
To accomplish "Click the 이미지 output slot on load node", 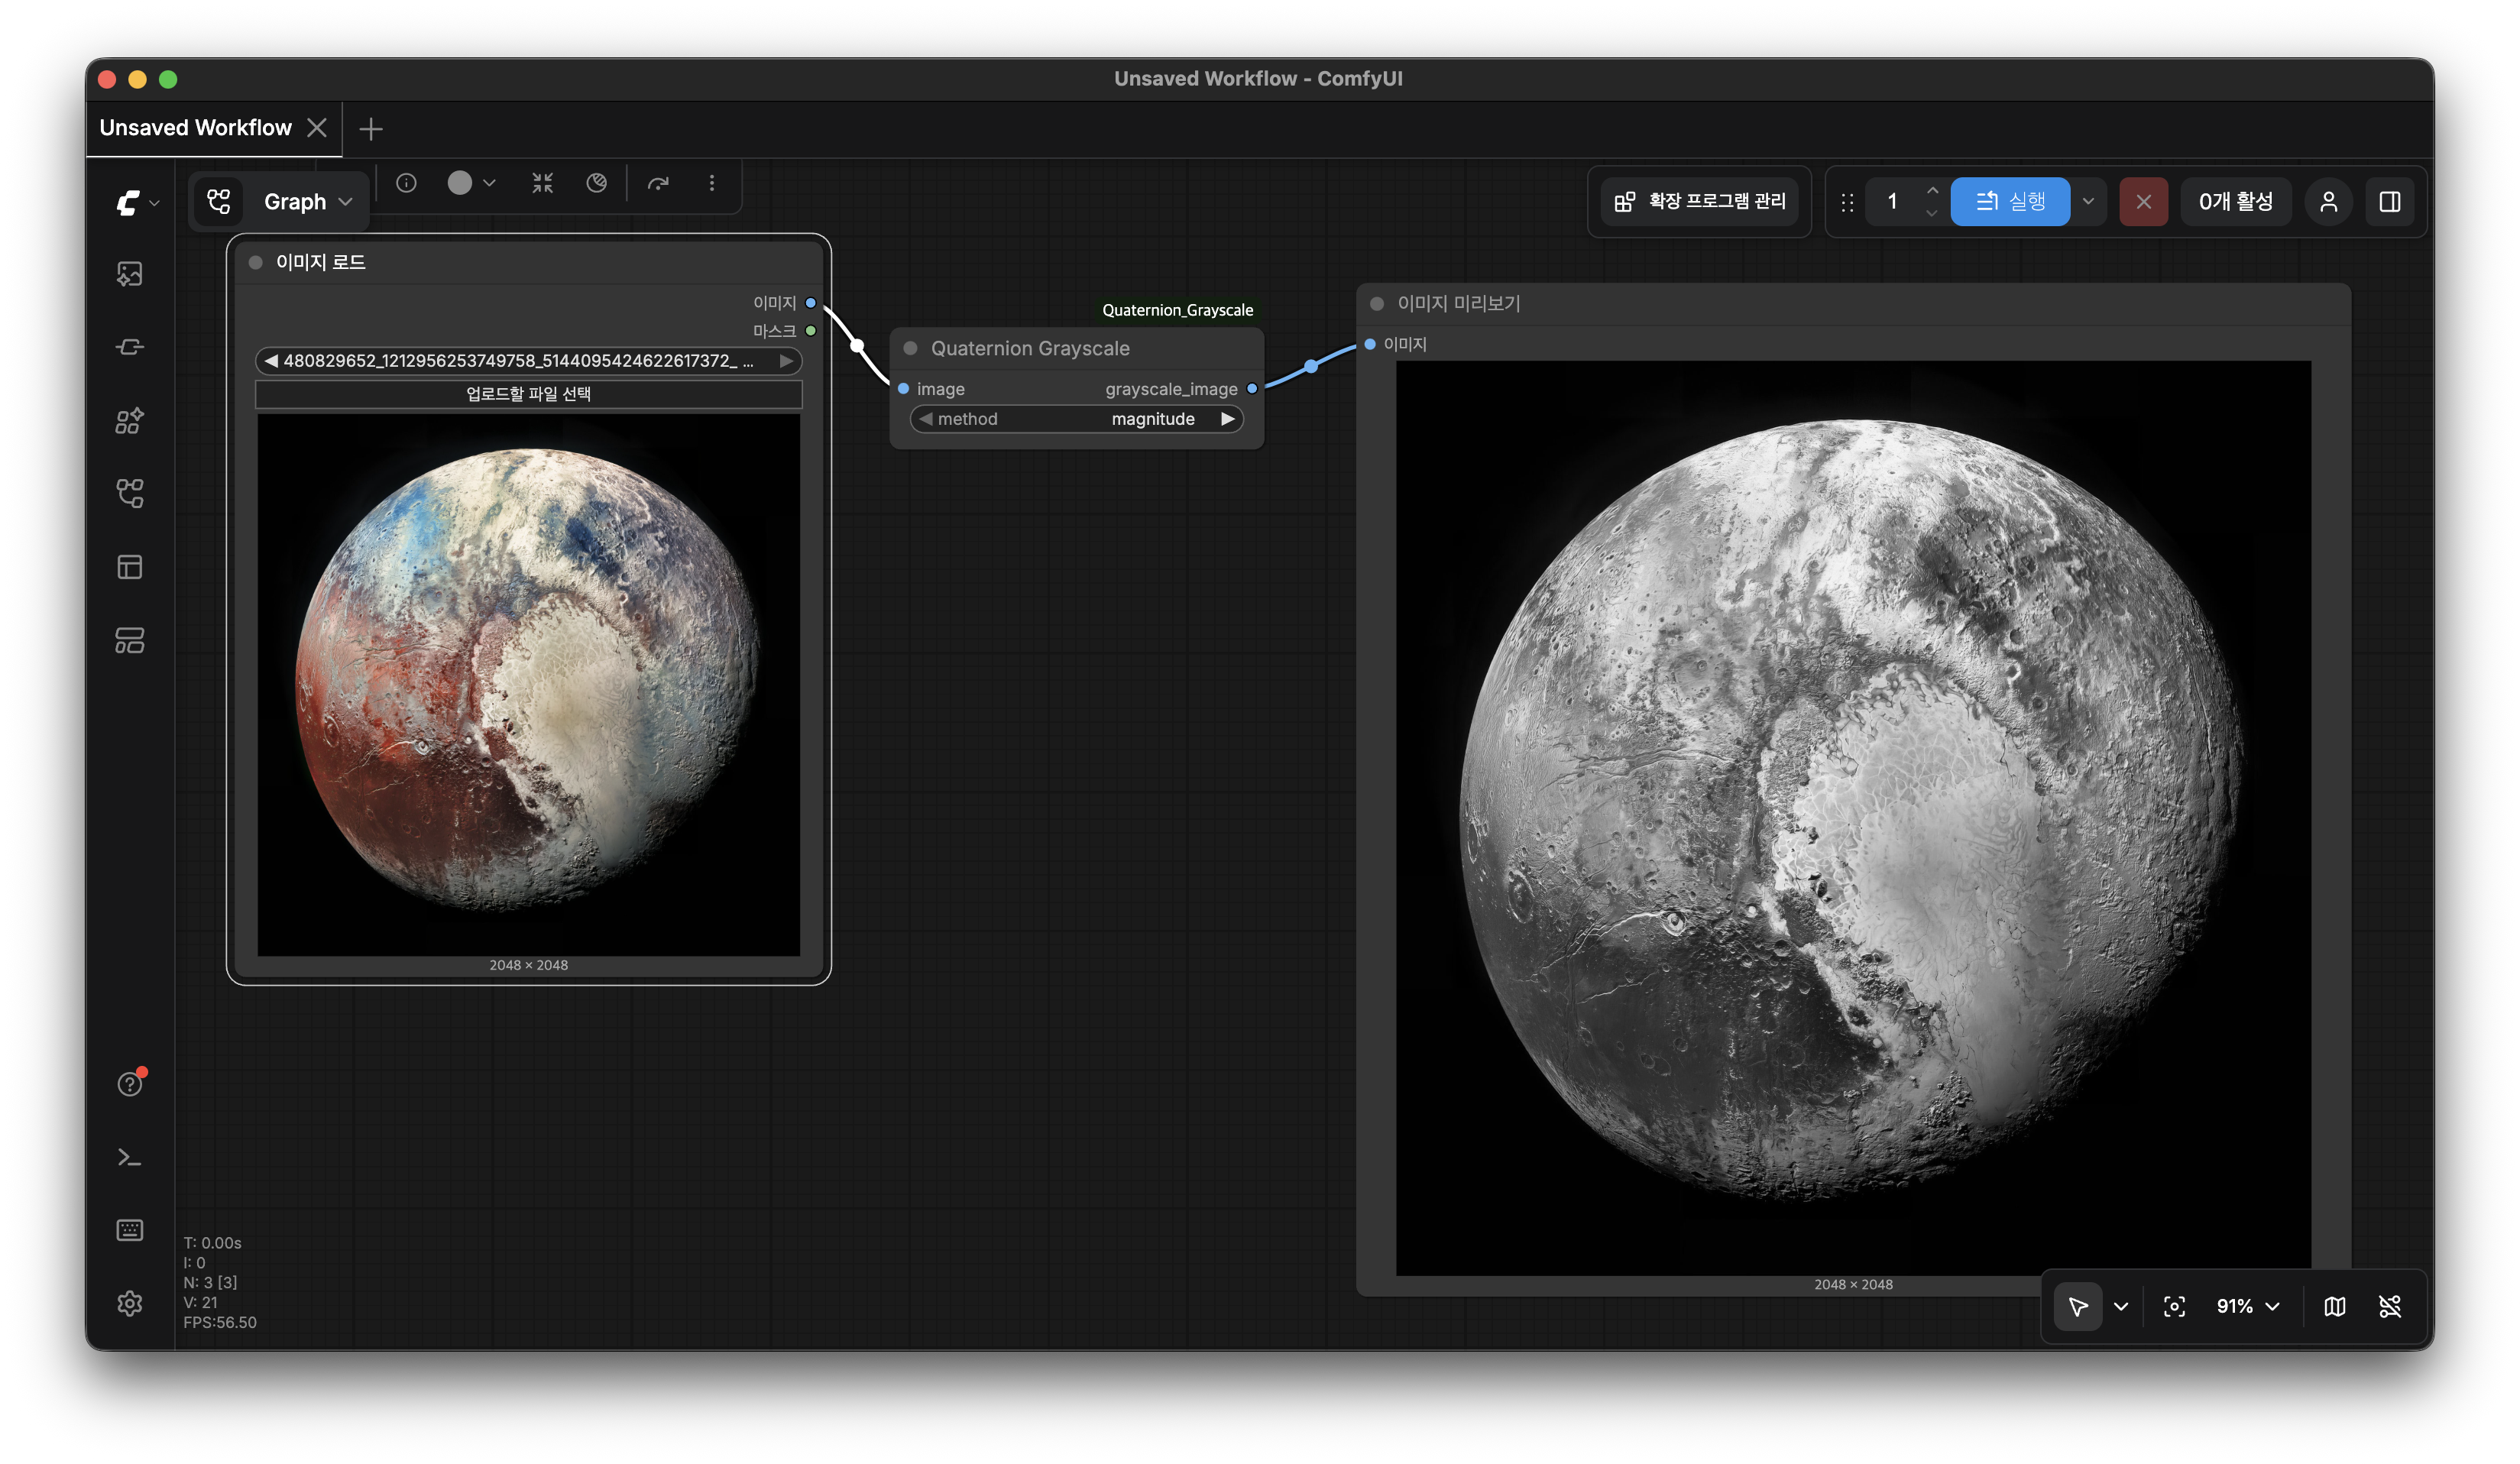I will pyautogui.click(x=811, y=303).
